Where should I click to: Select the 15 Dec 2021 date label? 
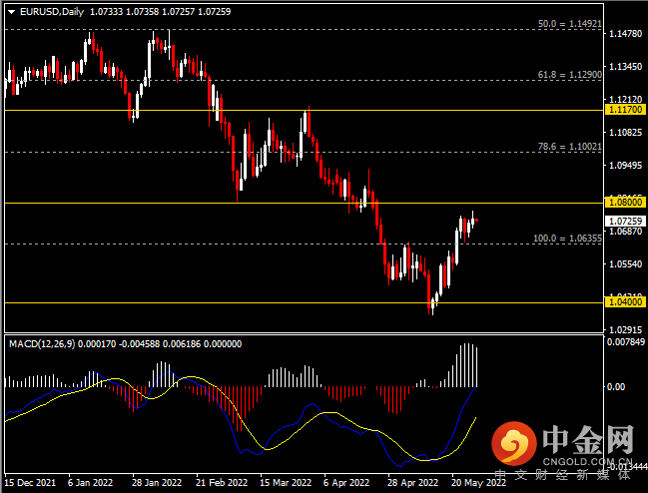(31, 483)
